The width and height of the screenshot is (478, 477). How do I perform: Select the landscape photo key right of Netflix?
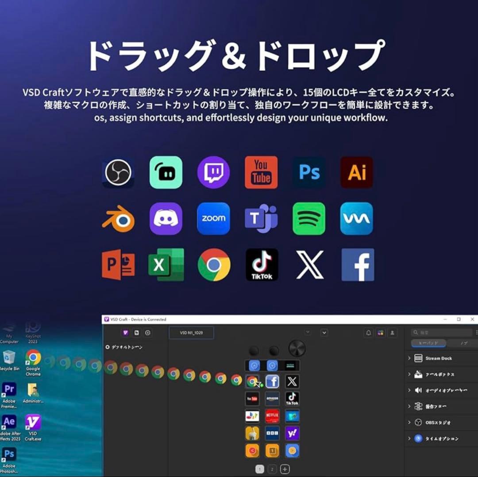(x=292, y=416)
